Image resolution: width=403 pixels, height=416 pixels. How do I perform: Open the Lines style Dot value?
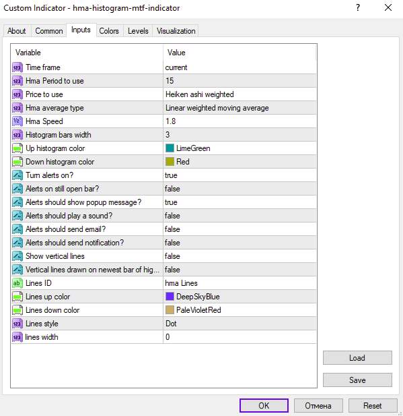(x=240, y=324)
